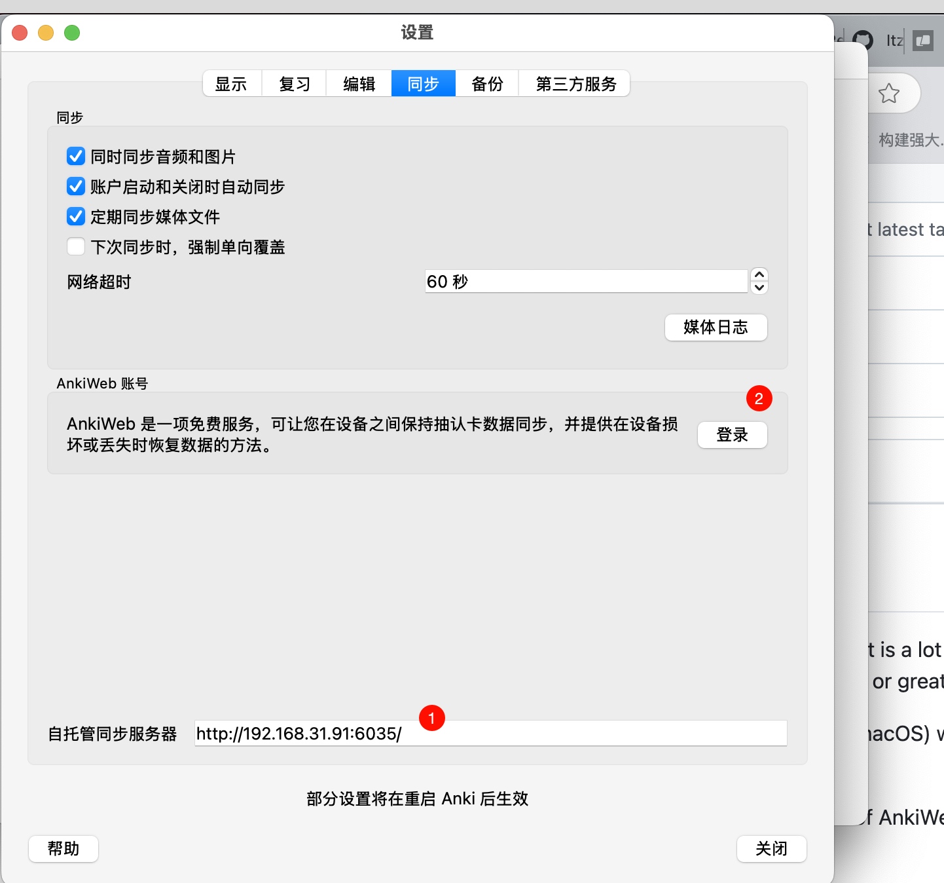944x883 pixels.
Task: Click the bookmark star in browser window
Action: [888, 94]
